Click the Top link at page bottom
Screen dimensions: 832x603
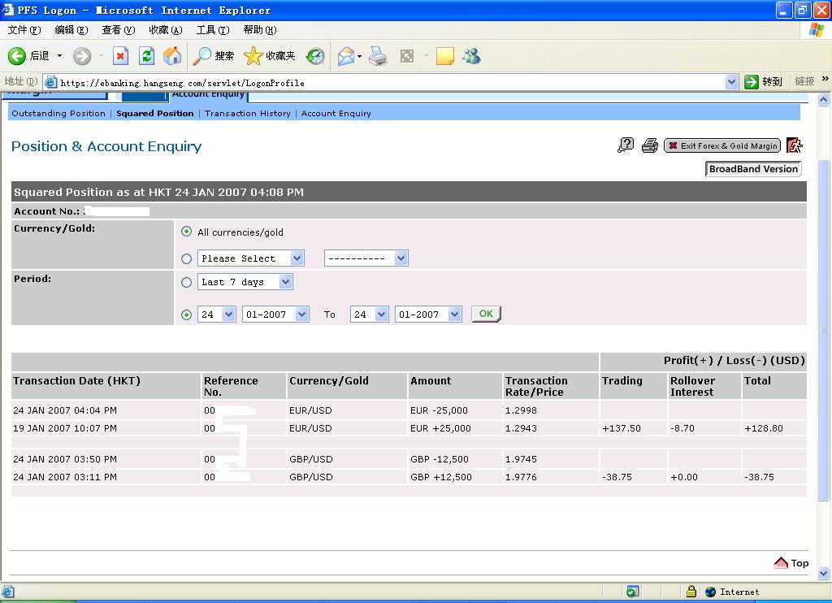792,563
